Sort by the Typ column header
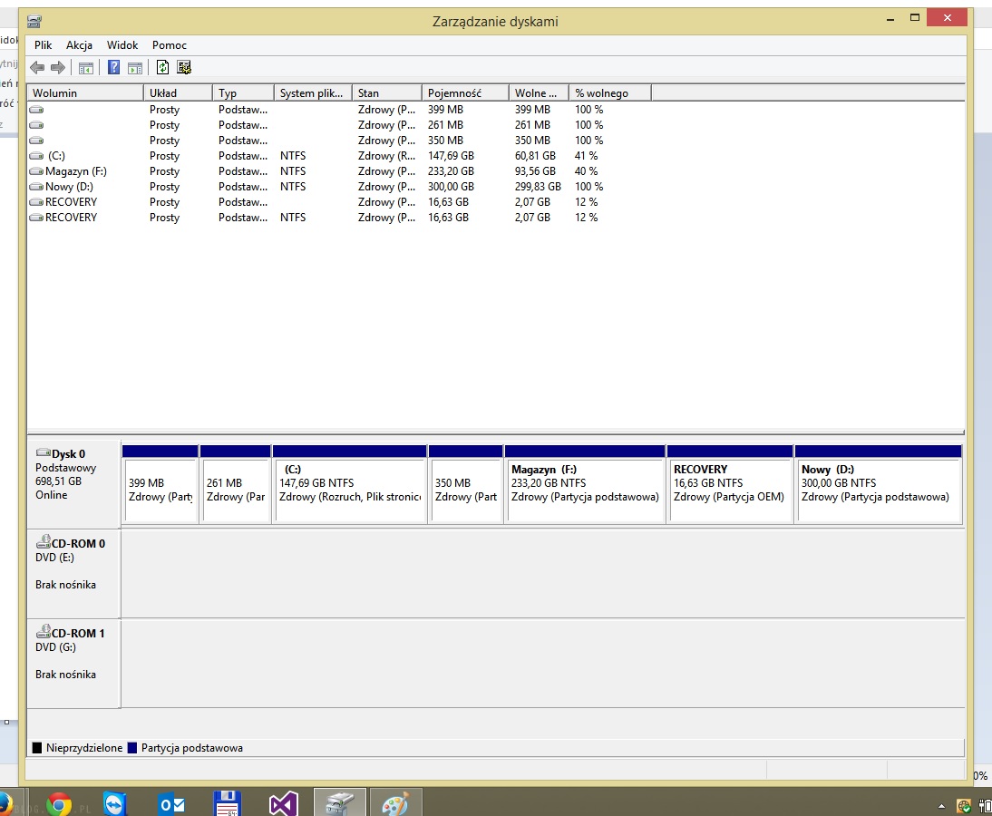The image size is (992, 816). click(243, 93)
